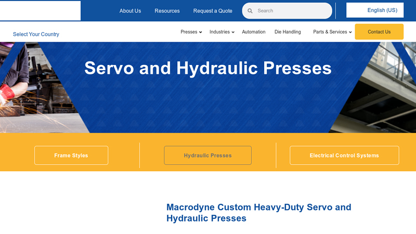416x234 pixels.
Task: Open the Industries menu
Action: click(x=219, y=32)
